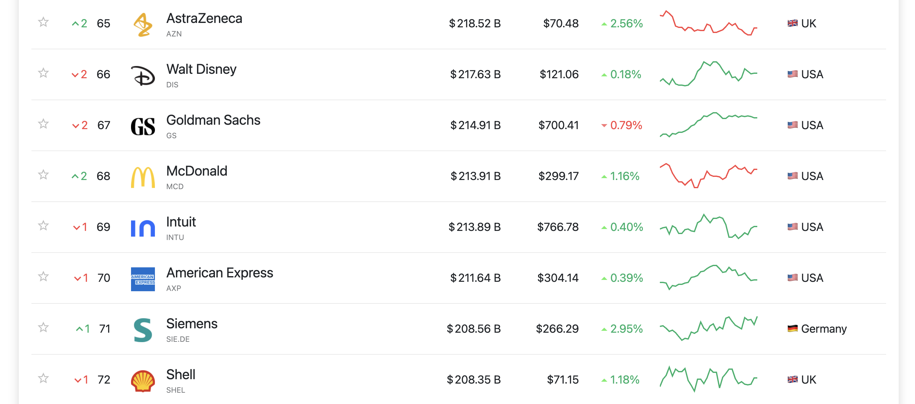Click the Shell logo icon
This screenshot has width=915, height=404.
pyautogui.click(x=143, y=380)
